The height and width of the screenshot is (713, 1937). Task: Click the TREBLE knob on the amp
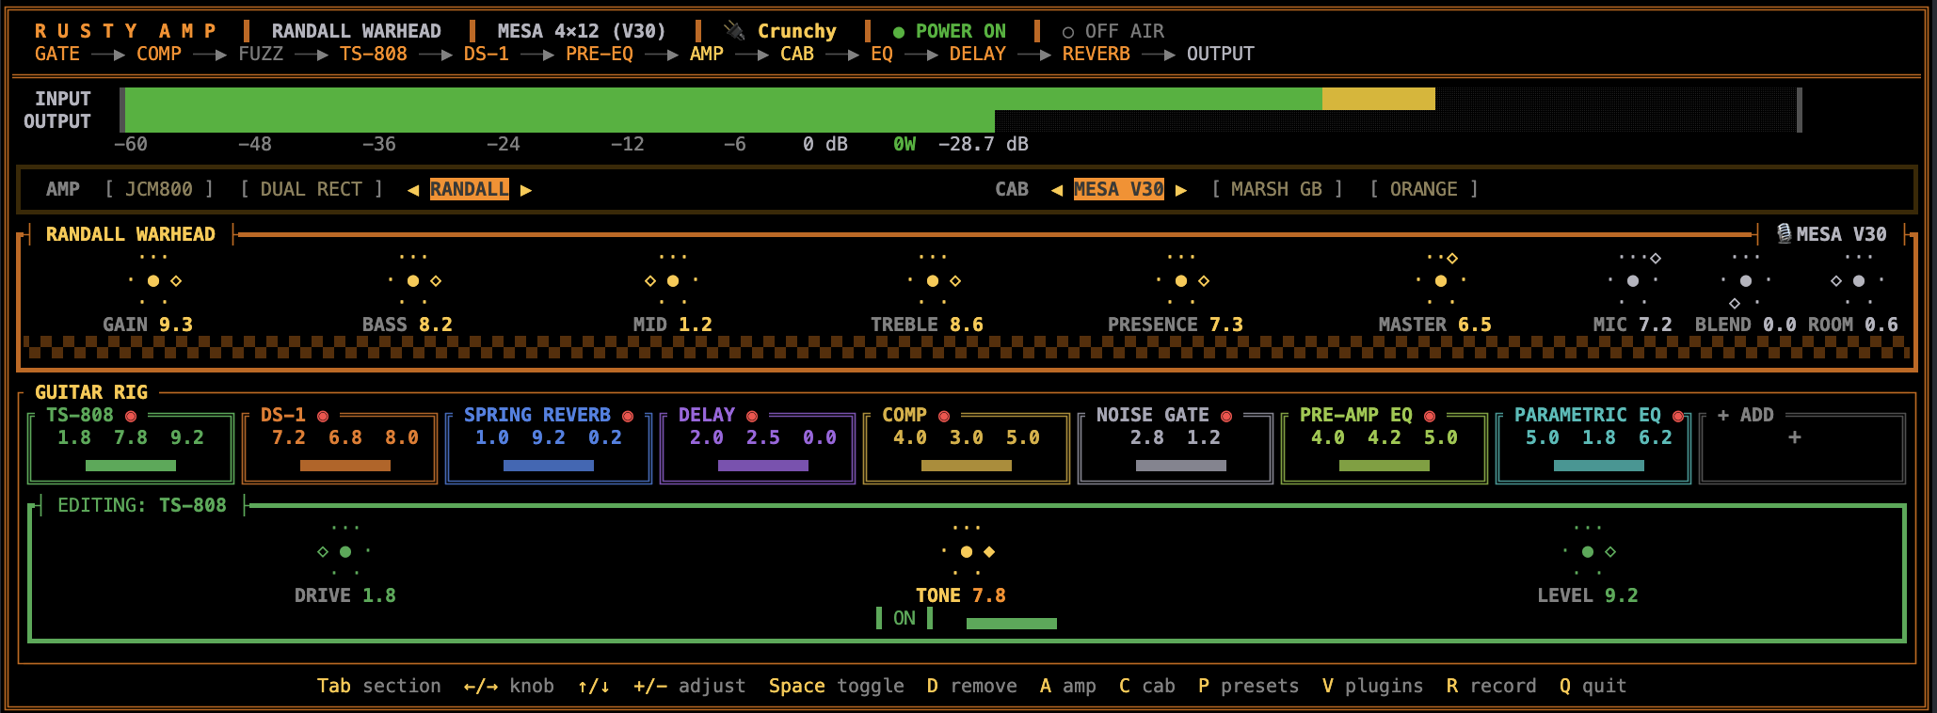(933, 280)
